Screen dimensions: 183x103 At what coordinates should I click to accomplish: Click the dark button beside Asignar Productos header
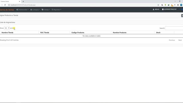(182, 16)
